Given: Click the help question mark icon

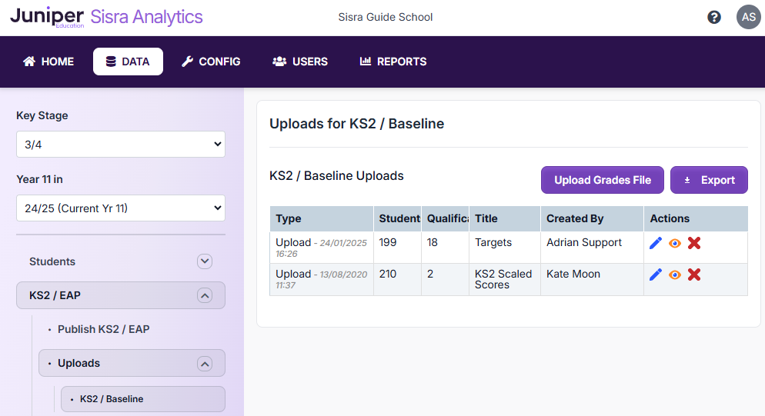Looking at the screenshot, I should coord(714,17).
